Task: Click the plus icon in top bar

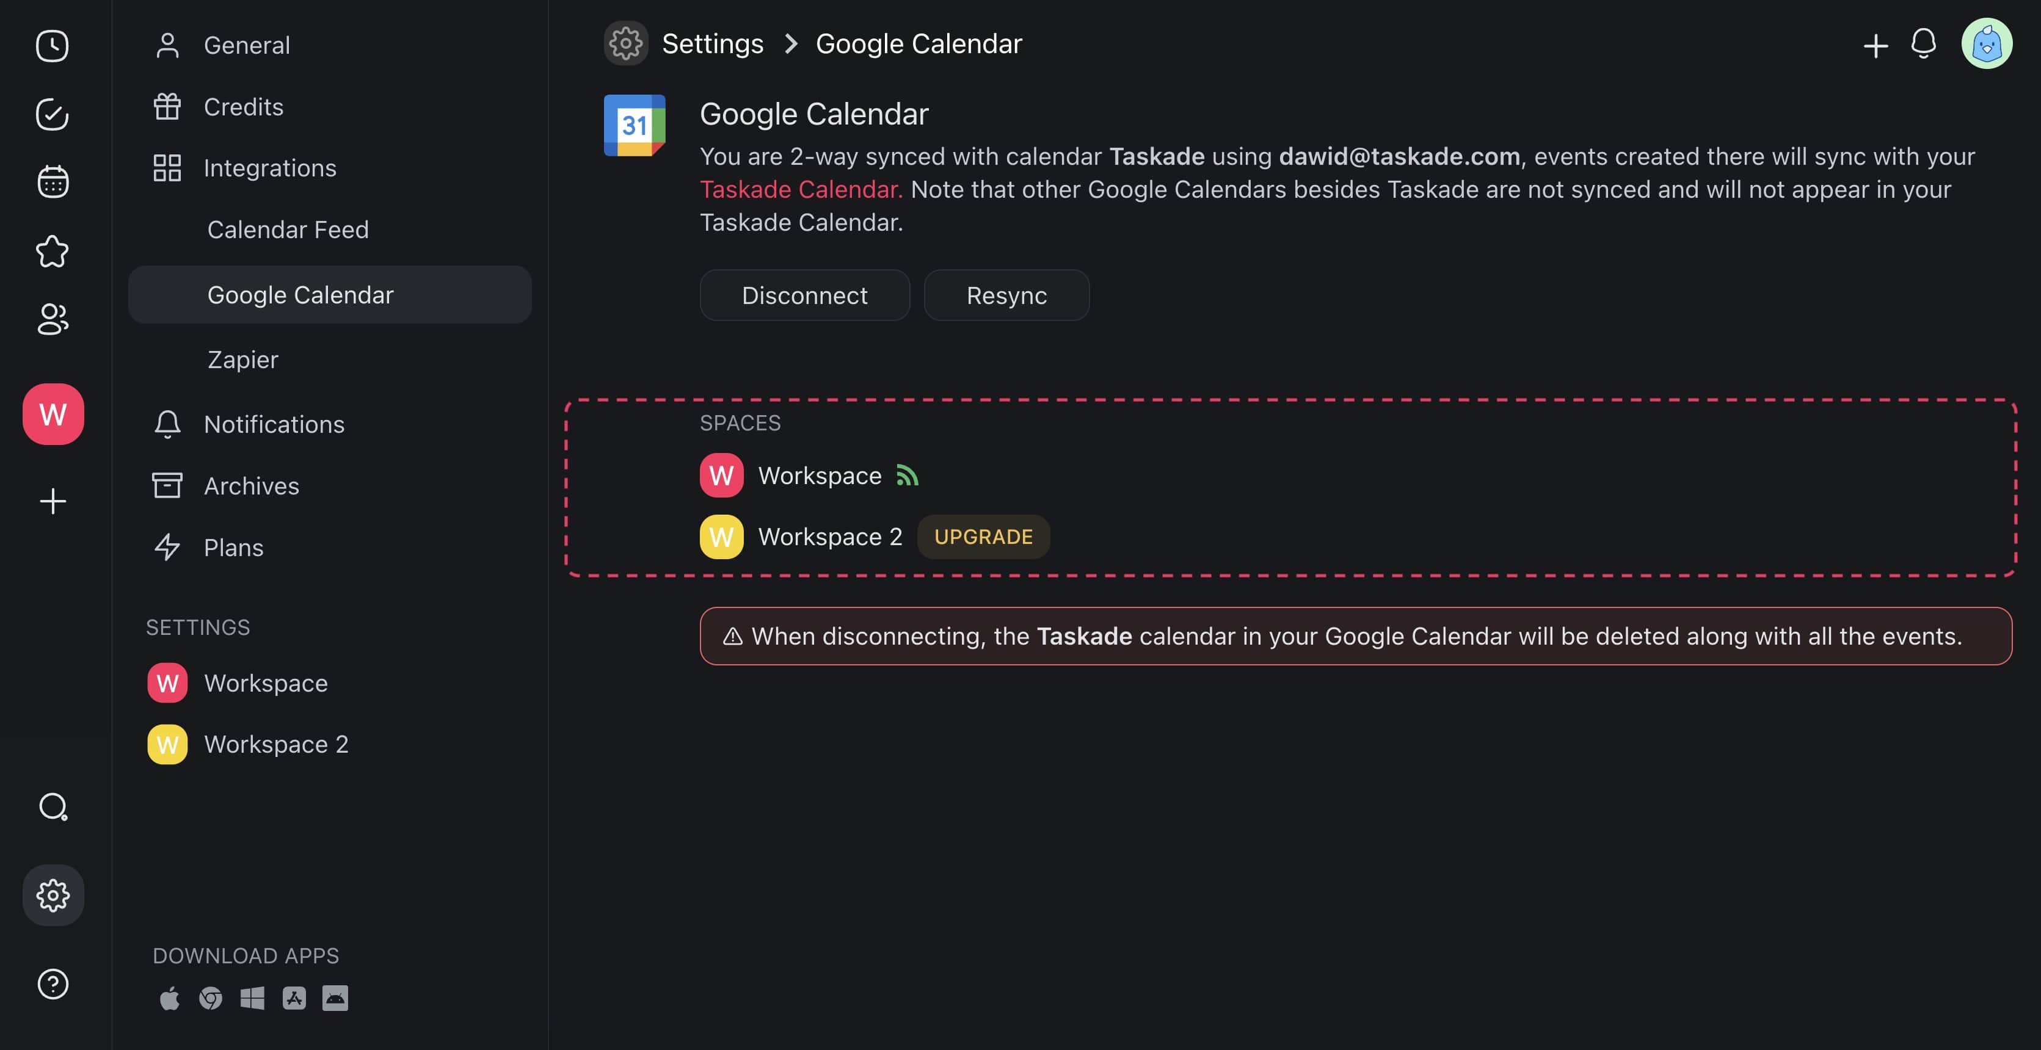Action: point(1875,45)
